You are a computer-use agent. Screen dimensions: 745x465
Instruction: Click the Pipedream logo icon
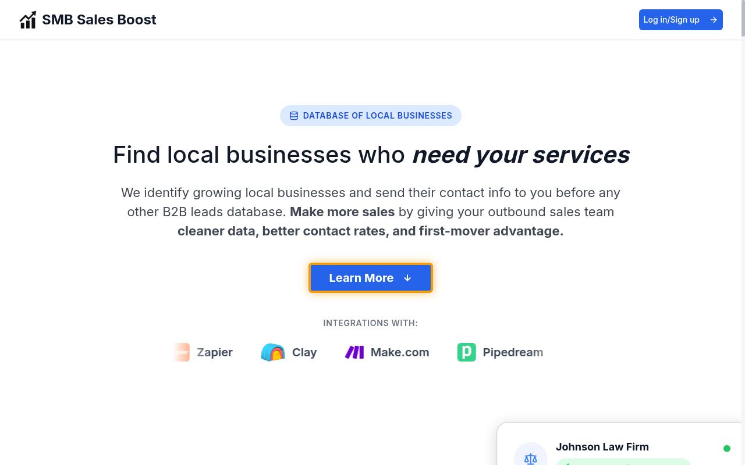(467, 352)
